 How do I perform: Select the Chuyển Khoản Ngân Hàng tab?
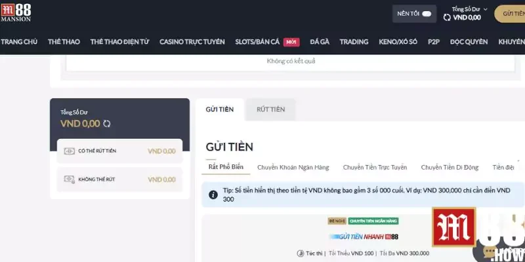point(293,167)
